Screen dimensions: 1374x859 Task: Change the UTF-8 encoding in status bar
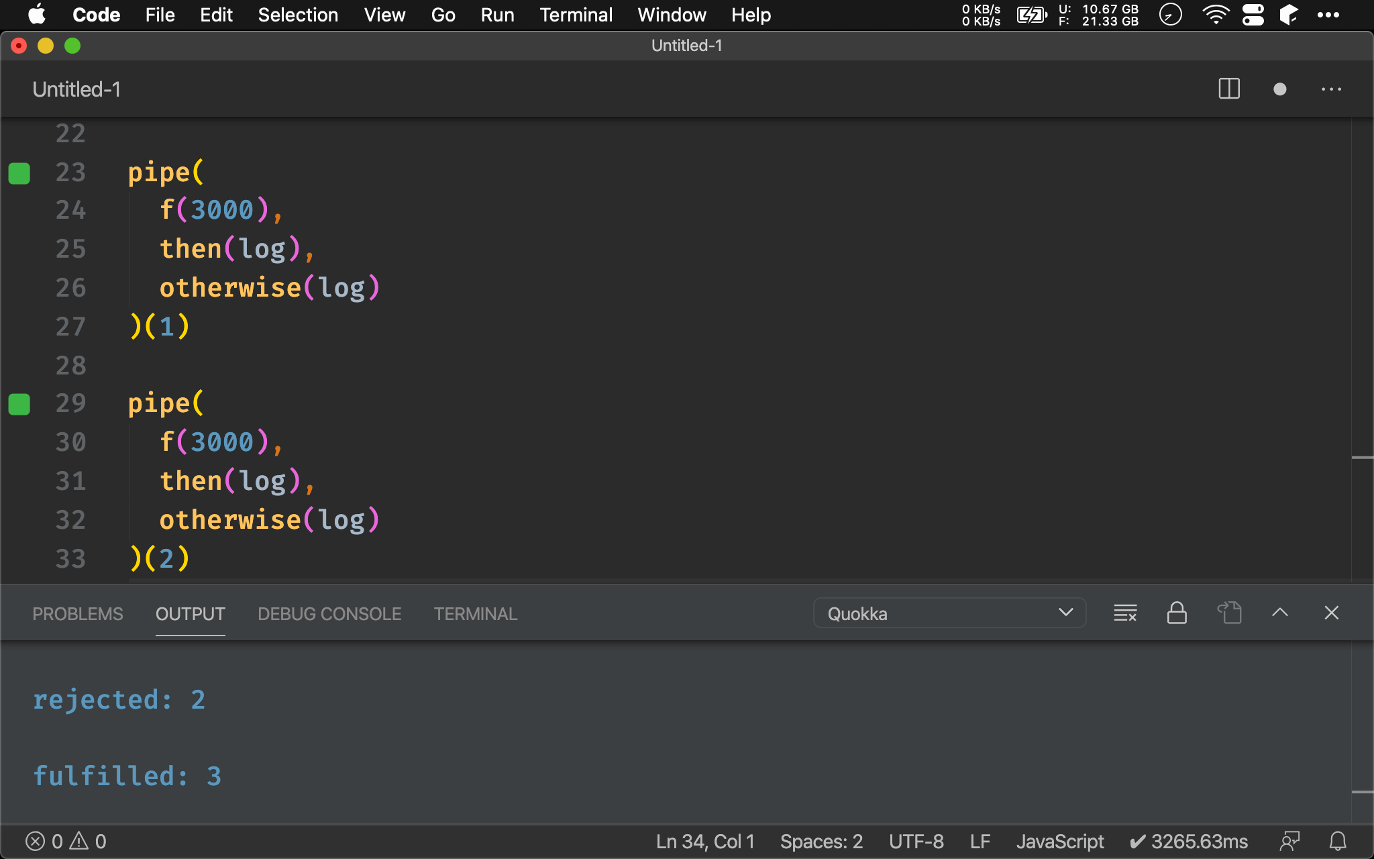[916, 842]
